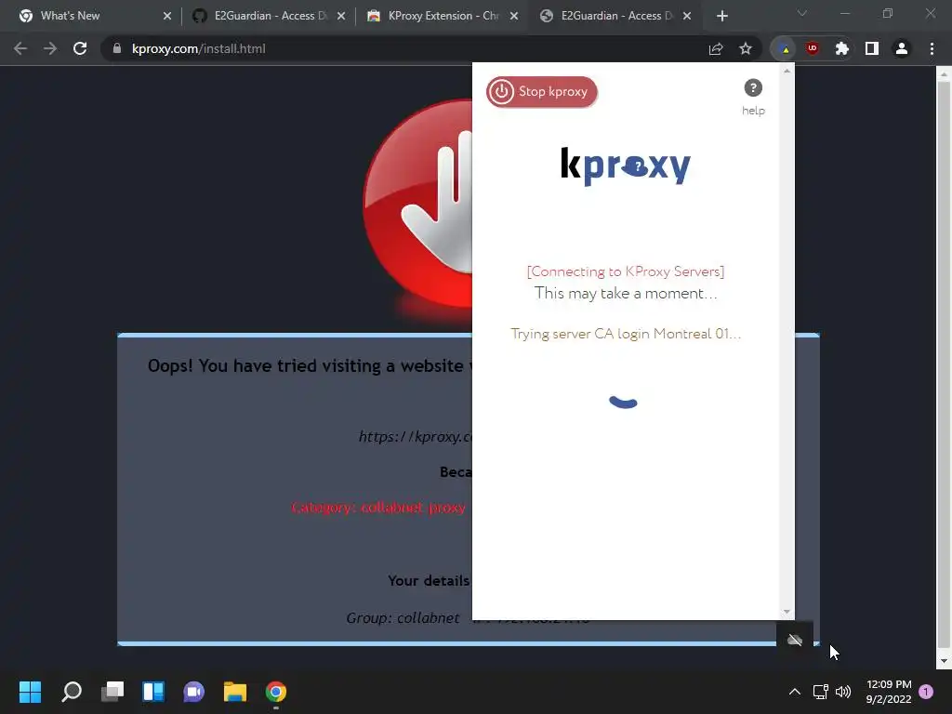Click the KProxy extension icon in toolbar
The height and width of the screenshot is (714, 952).
coord(785,48)
